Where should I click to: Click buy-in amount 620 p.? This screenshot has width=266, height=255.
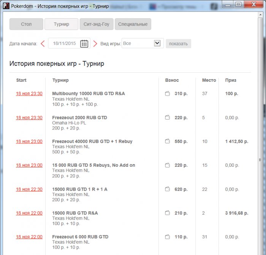click(x=181, y=189)
